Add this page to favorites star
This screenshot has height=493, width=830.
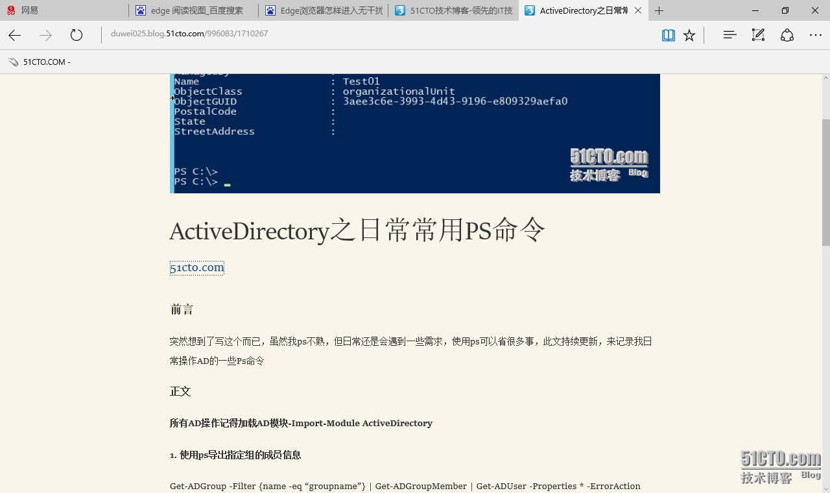coord(689,35)
